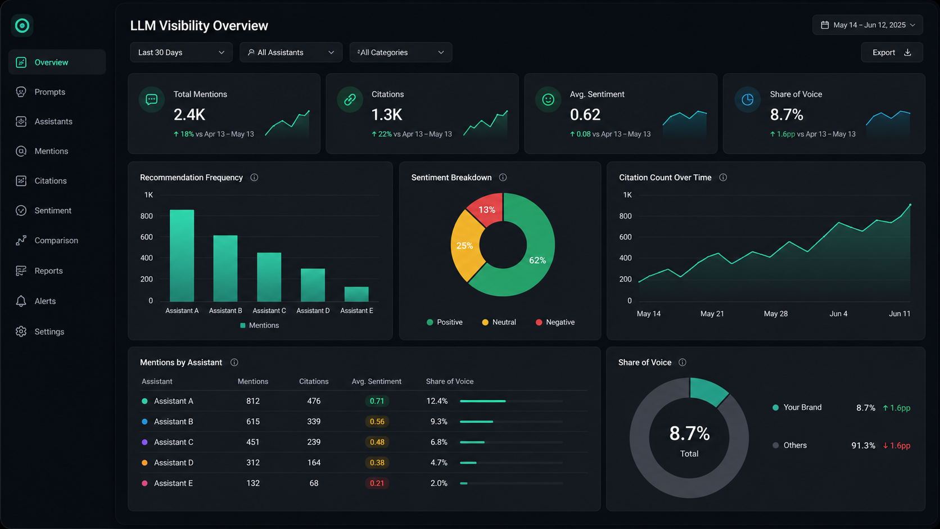Screen dimensions: 940x529
Task: Click the 62% green donut segment
Action: 537,260
